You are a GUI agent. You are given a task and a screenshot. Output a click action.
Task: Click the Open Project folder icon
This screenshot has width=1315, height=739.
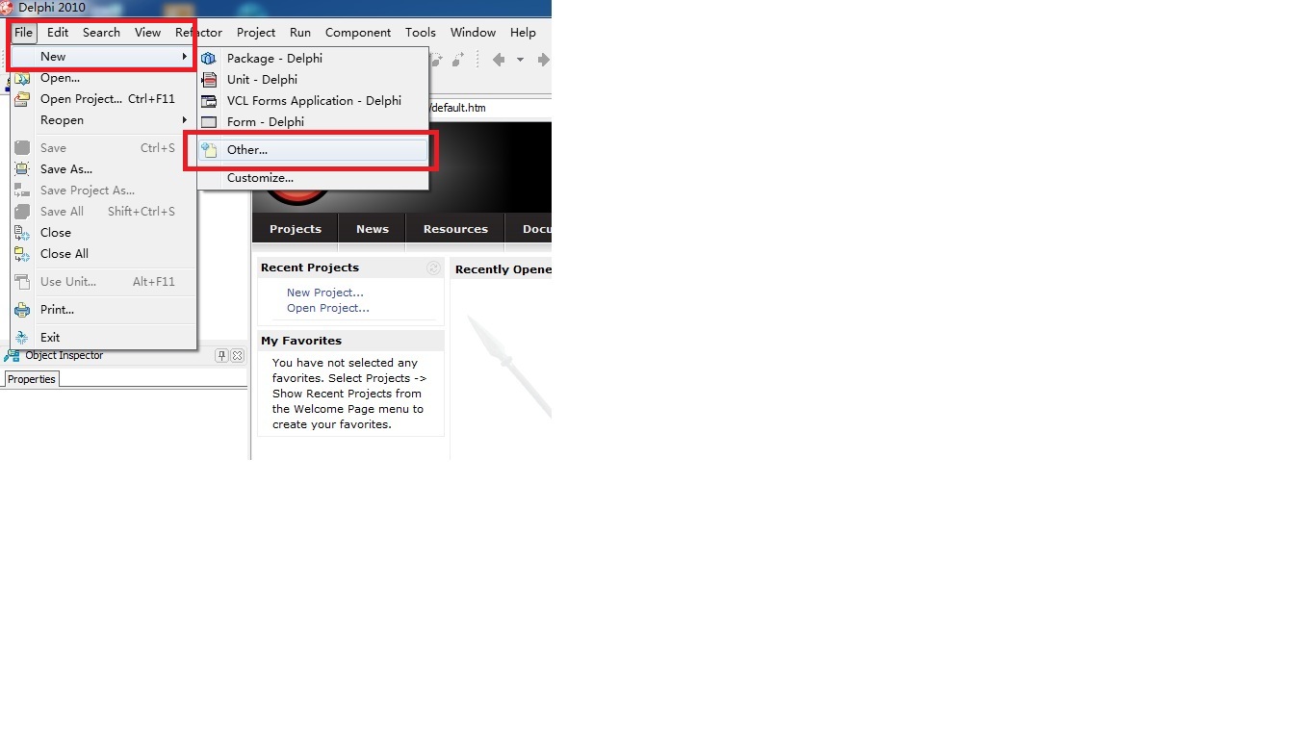tap(22, 99)
